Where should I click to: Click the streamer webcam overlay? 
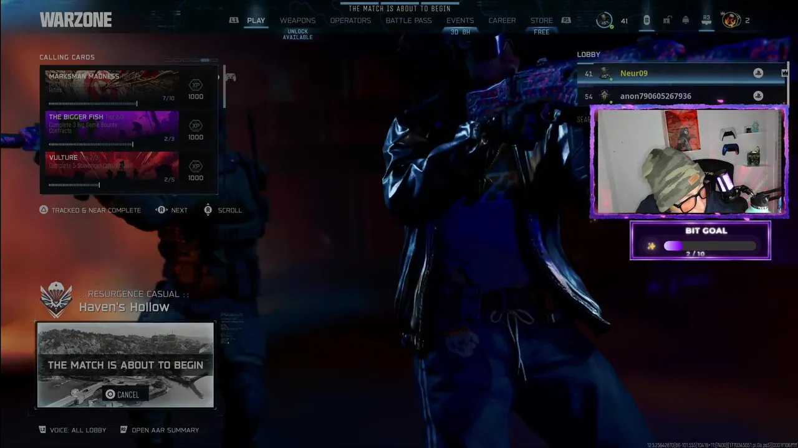[x=689, y=162]
